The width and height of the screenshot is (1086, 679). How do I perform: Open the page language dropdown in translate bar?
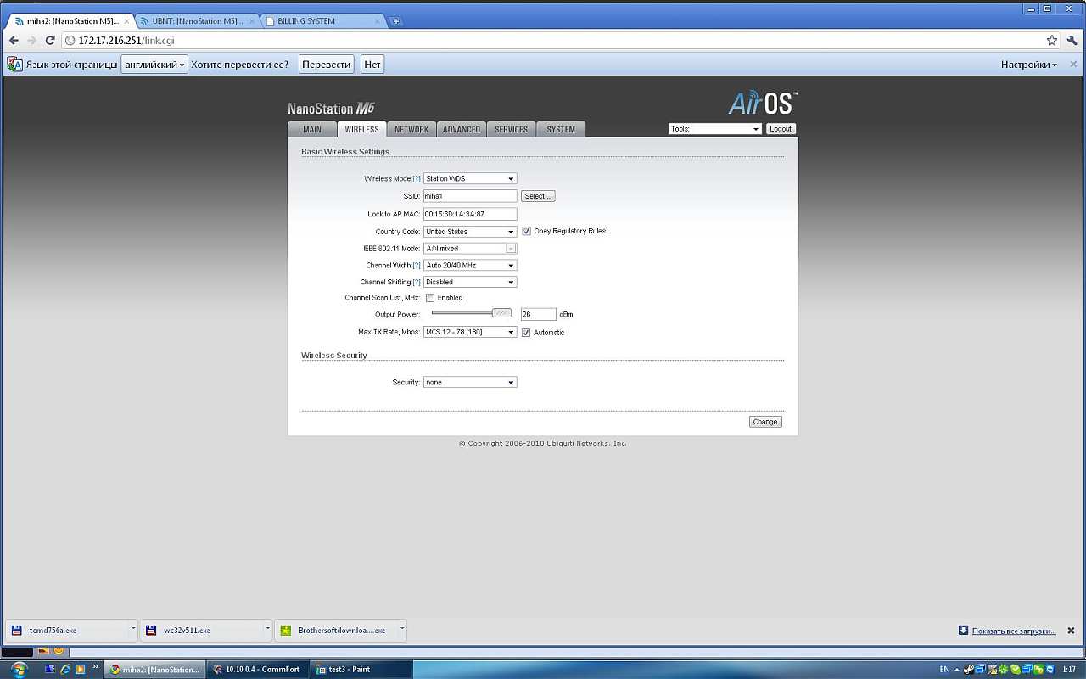[154, 65]
